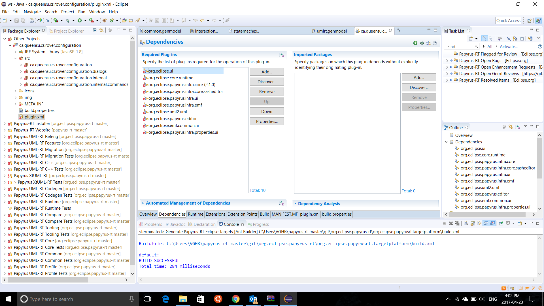Toggle Link with Editor in Package Explorer

(101, 30)
